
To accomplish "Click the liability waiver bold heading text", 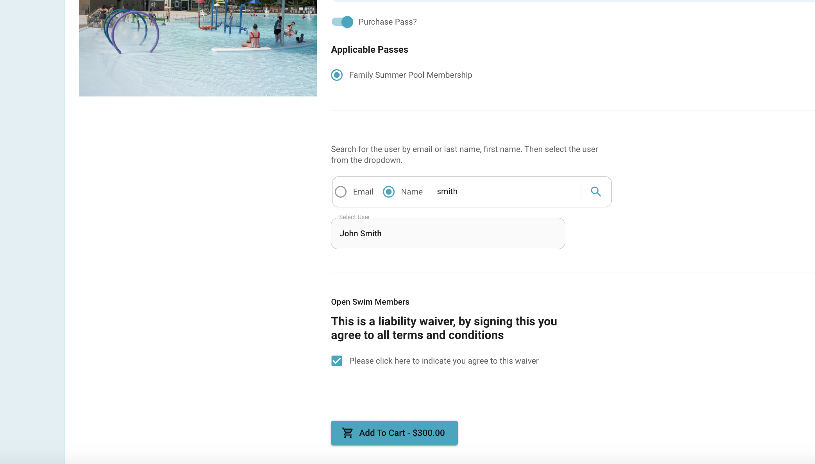I will pyautogui.click(x=444, y=328).
